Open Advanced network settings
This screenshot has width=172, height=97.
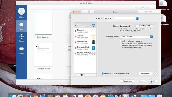coord(146,74)
